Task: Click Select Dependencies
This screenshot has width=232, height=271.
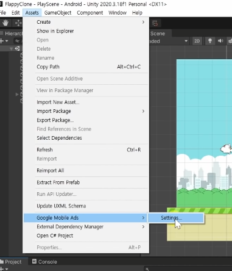Action: point(86,138)
